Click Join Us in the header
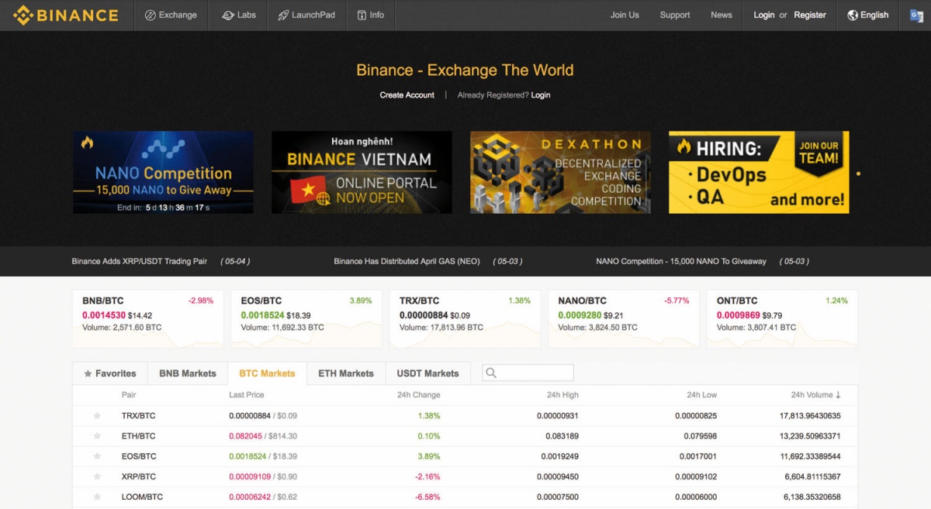931x509 pixels. [x=625, y=15]
